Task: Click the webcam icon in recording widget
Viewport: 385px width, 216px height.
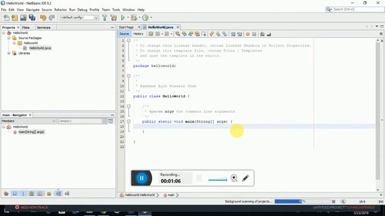Action: tap(234, 178)
